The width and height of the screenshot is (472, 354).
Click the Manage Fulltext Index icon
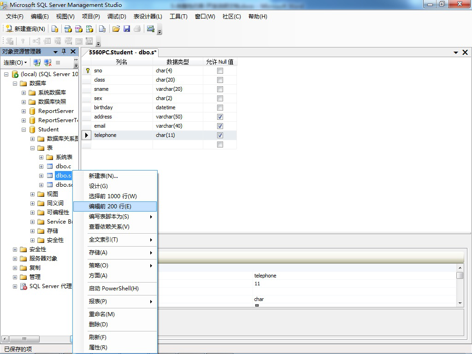point(58,41)
